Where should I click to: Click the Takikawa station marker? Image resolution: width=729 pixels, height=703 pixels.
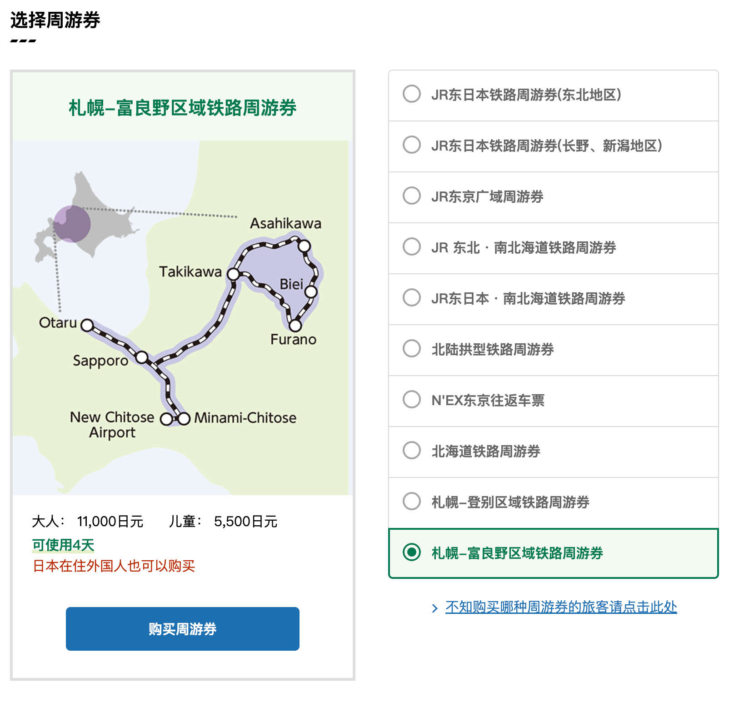[x=233, y=274]
